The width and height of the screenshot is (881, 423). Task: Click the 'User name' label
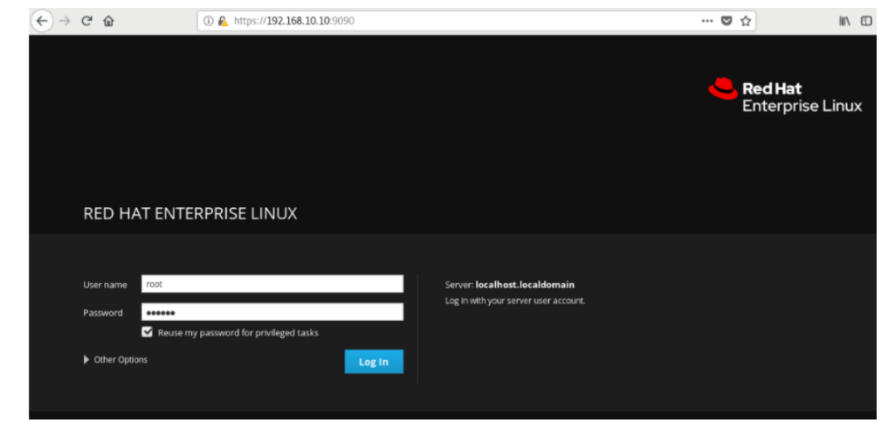pos(105,285)
